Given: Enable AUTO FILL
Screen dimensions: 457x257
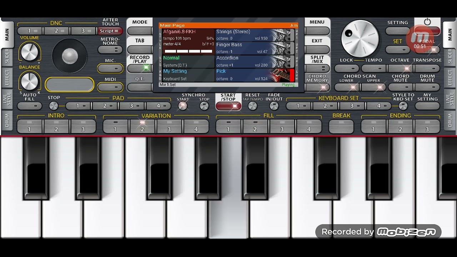Looking at the screenshot, I should click(x=30, y=106).
